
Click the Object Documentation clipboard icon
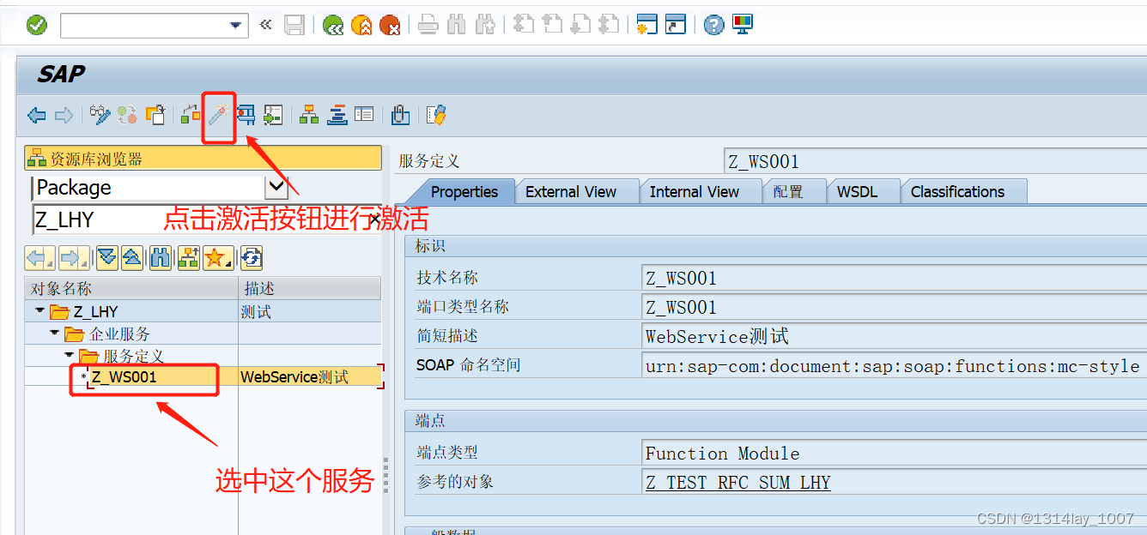click(x=400, y=115)
